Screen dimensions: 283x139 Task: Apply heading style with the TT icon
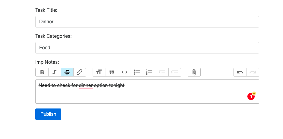tap(99, 72)
